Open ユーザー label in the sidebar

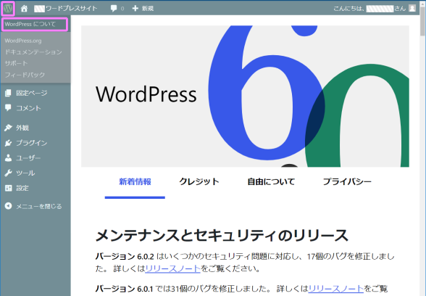[28, 158]
